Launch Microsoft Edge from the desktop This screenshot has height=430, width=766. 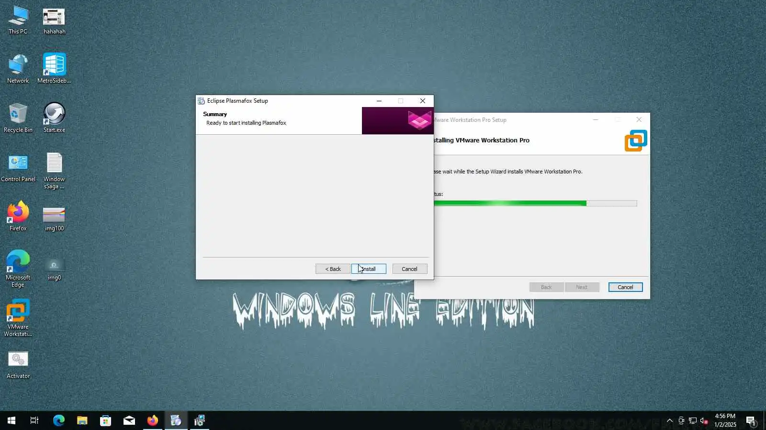click(18, 269)
